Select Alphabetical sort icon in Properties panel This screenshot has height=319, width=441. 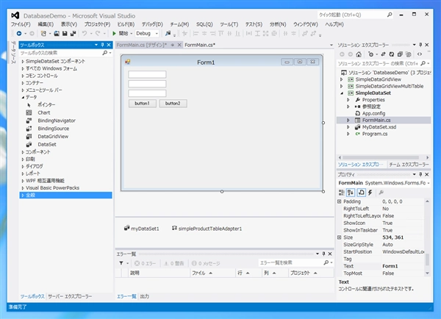click(x=351, y=193)
